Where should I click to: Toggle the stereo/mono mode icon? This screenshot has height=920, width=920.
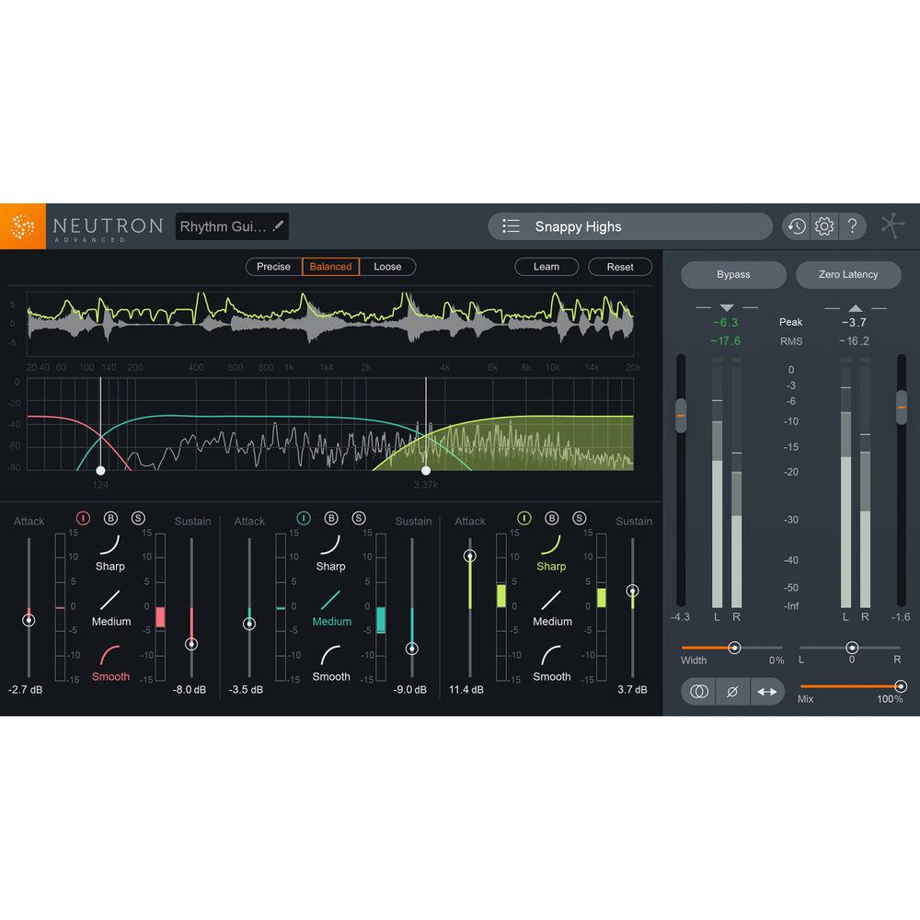click(698, 691)
